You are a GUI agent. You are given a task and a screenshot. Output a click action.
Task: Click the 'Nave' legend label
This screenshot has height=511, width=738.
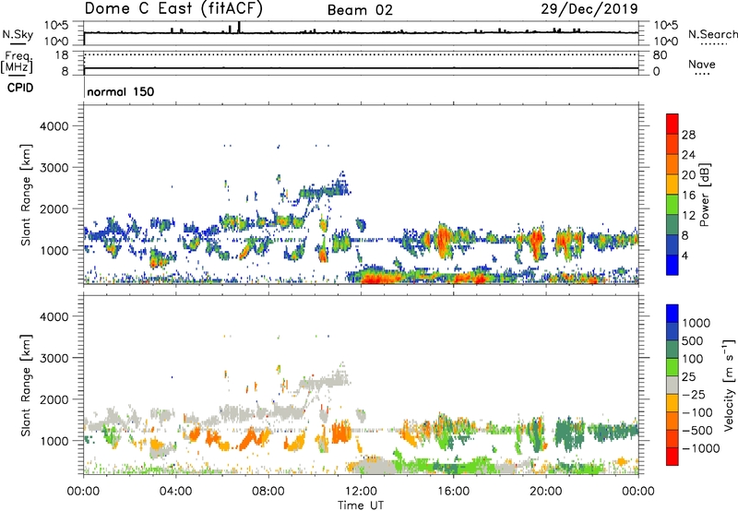(x=702, y=65)
